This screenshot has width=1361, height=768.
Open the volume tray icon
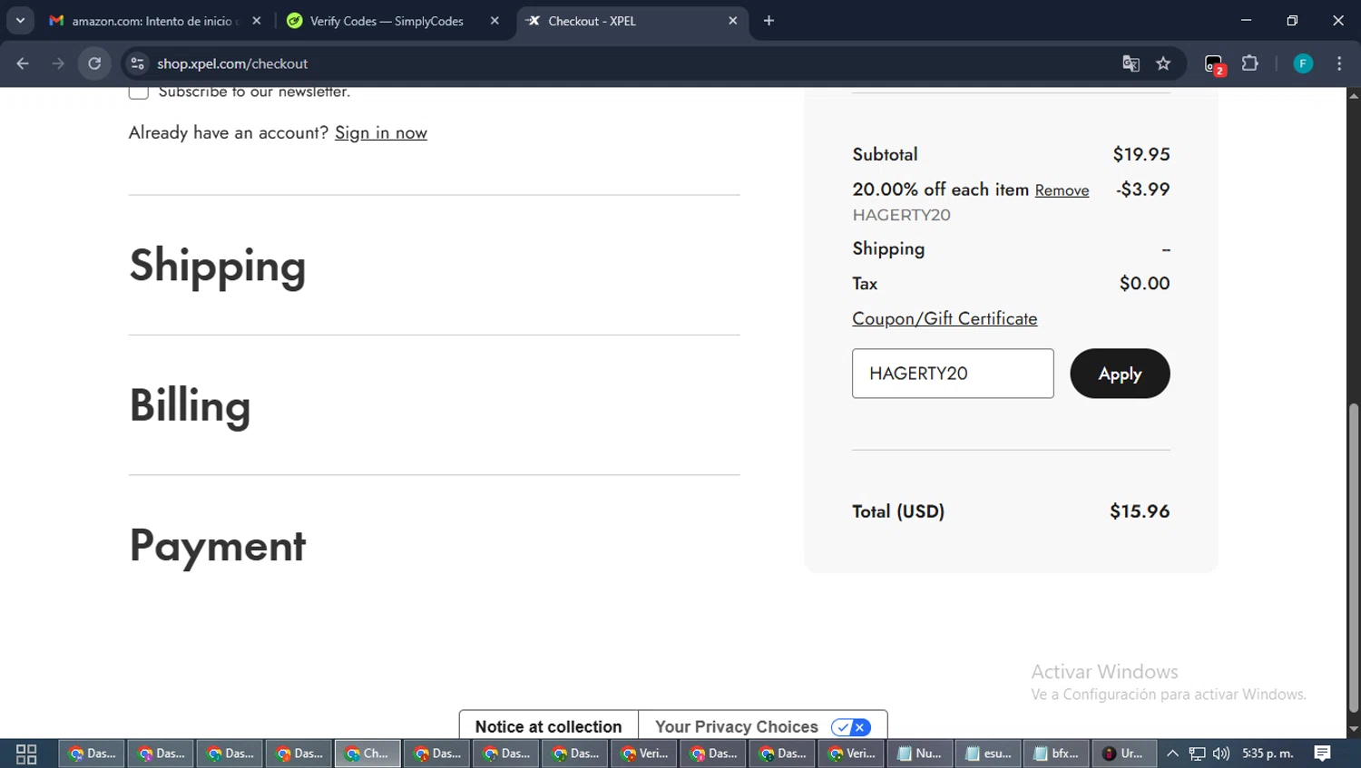tap(1221, 753)
